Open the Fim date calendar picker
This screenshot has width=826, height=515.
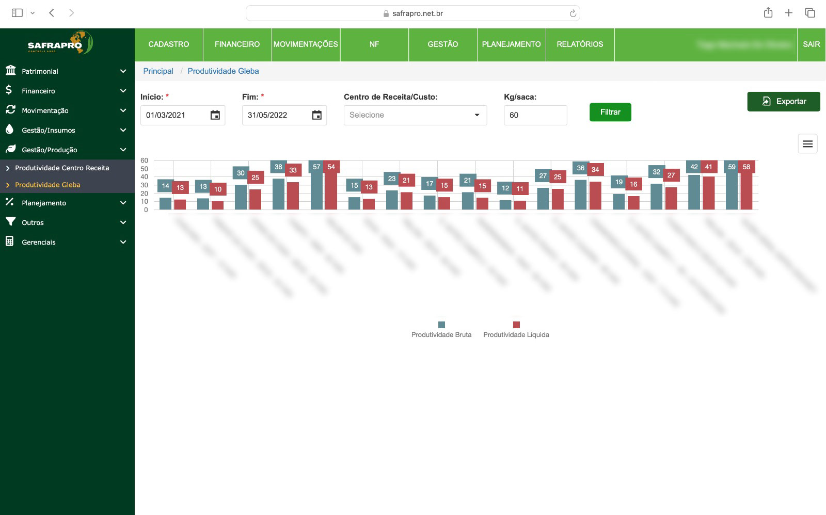tap(316, 115)
